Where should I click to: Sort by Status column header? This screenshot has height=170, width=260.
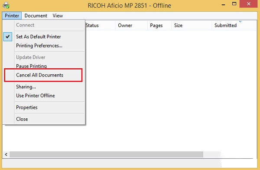click(x=101, y=25)
